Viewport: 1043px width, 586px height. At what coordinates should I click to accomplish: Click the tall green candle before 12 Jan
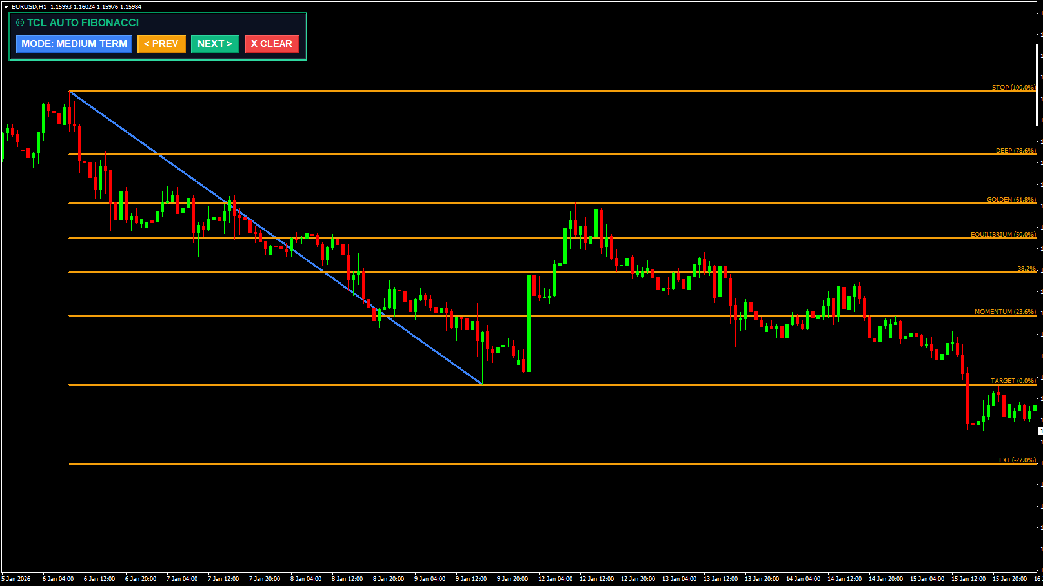point(529,322)
